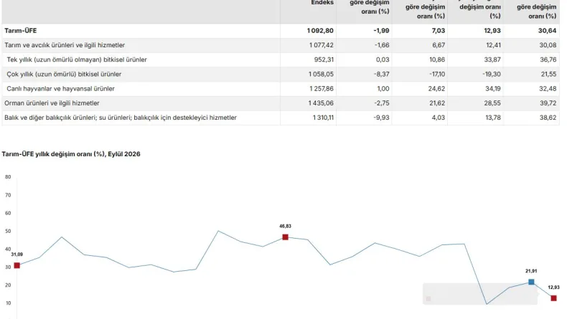
Task: Click the red 31,09 starting data marker
Action: (17, 265)
